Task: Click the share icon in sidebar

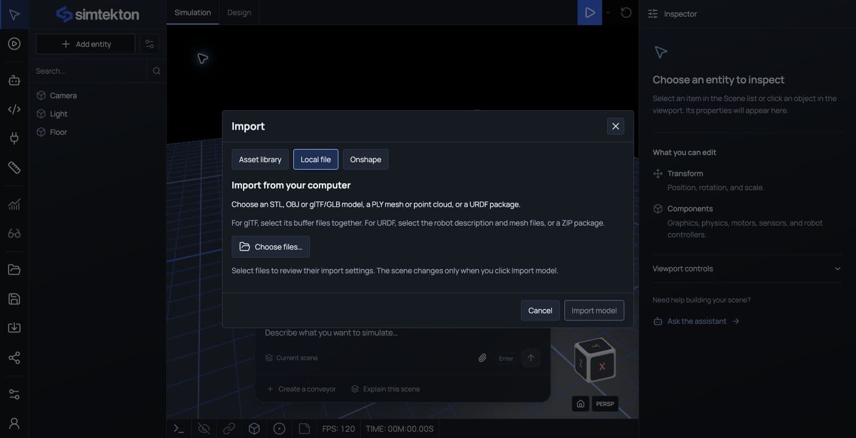Action: tap(14, 357)
